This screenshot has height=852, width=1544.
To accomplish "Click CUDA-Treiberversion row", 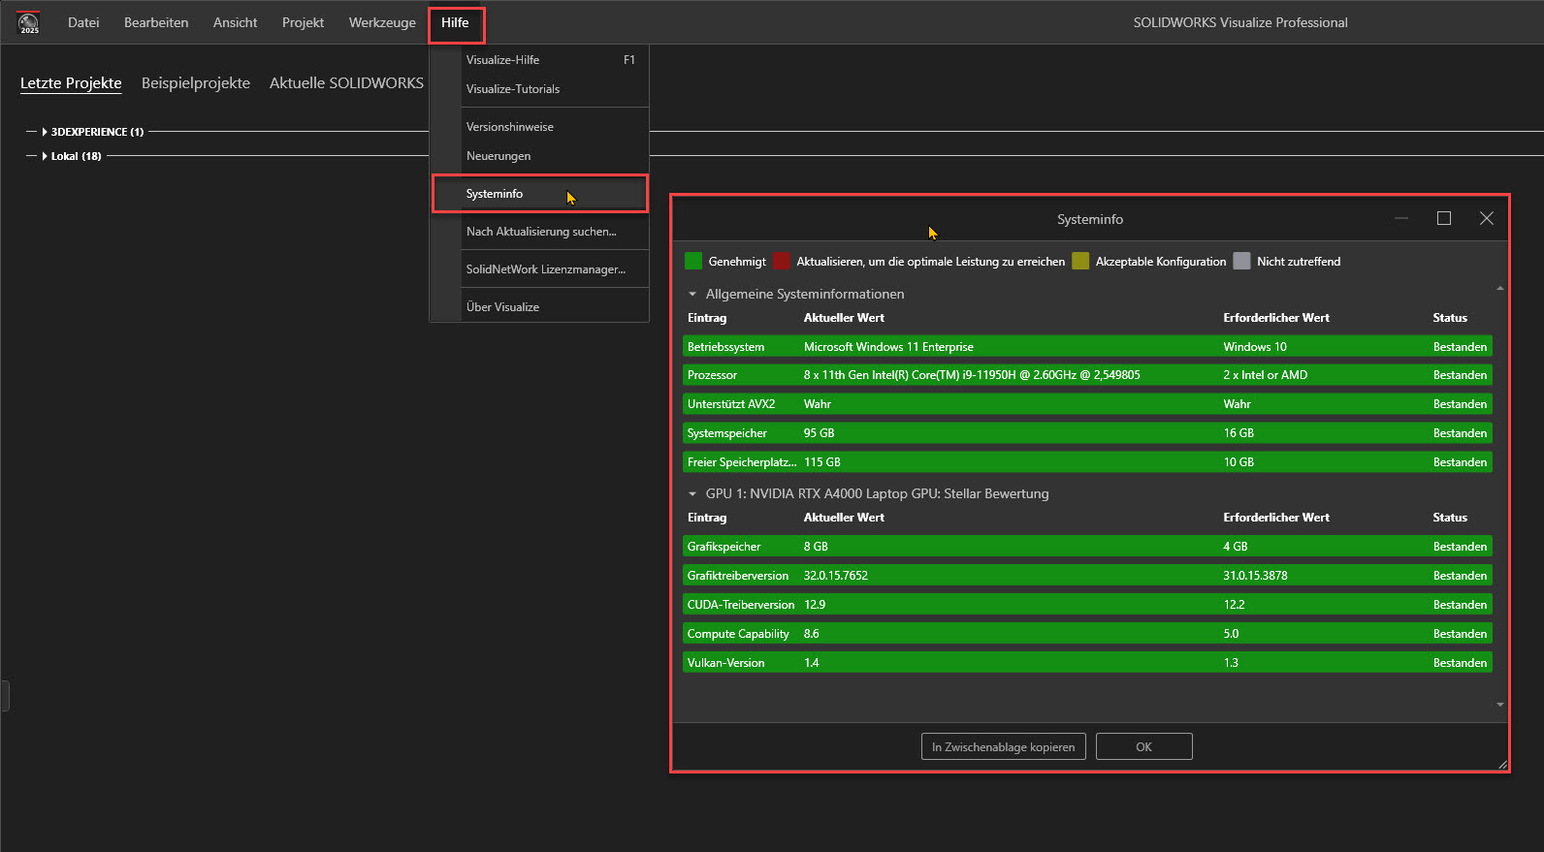I will click(x=1087, y=605).
